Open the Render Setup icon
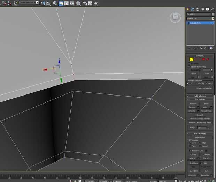This screenshot has height=182, width=216. (x=85, y=3)
